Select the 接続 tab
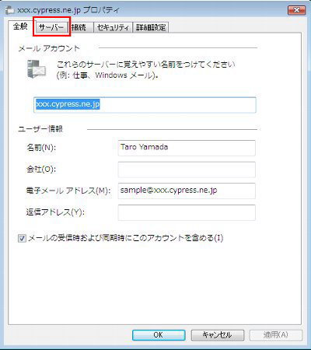Image resolution: width=311 pixels, height=350 pixels. (79, 27)
